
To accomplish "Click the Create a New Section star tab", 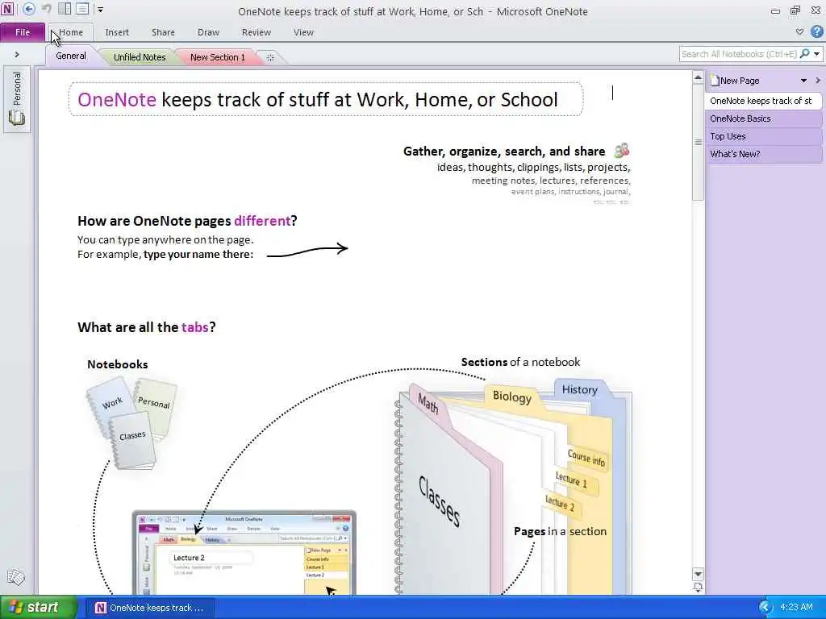I will click(270, 57).
